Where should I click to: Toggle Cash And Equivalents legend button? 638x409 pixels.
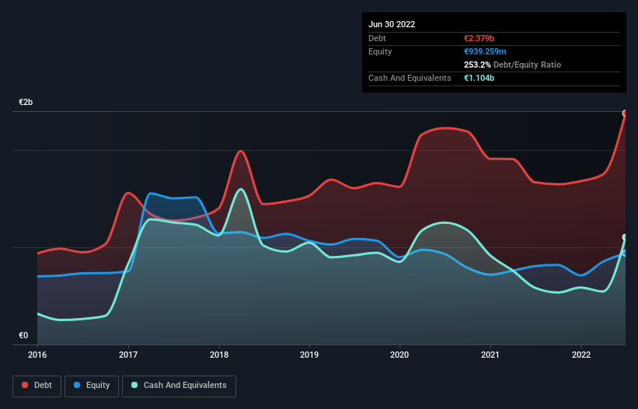pos(179,386)
